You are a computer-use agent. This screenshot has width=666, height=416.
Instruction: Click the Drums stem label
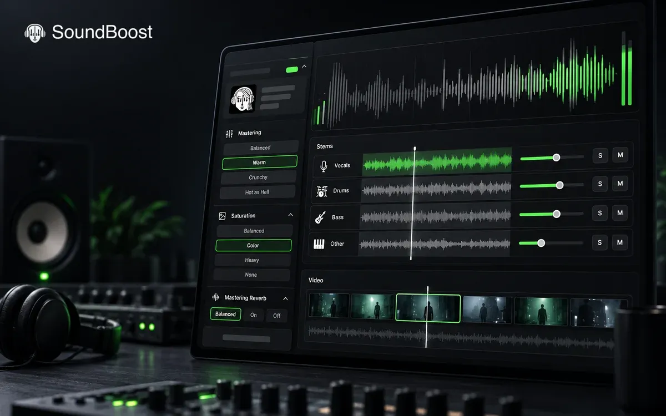click(x=341, y=191)
